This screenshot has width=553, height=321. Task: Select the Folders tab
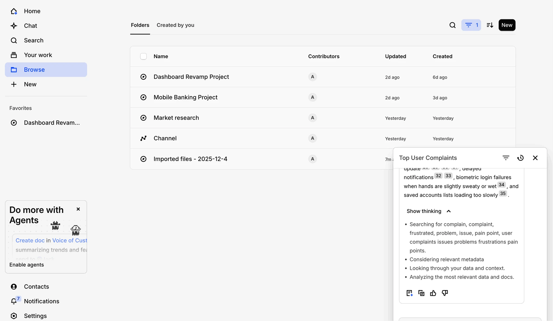click(x=140, y=25)
